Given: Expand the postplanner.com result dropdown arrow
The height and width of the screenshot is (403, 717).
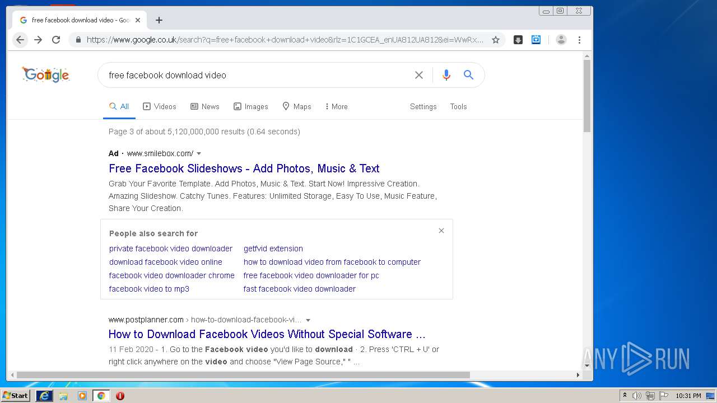Looking at the screenshot, I should pyautogui.click(x=308, y=320).
